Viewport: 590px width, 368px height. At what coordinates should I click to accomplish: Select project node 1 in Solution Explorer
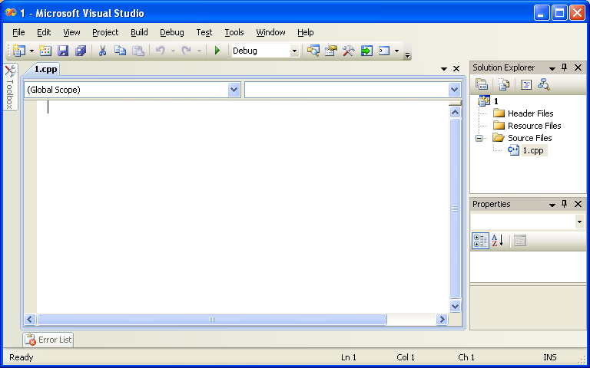tap(496, 101)
